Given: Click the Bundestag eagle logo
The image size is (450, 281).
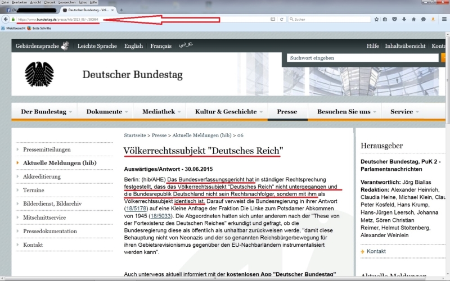Looking at the screenshot, I should pos(41,75).
